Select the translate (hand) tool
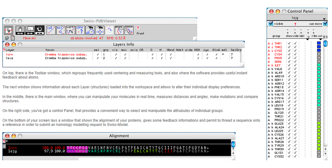 click(x=20, y=30)
